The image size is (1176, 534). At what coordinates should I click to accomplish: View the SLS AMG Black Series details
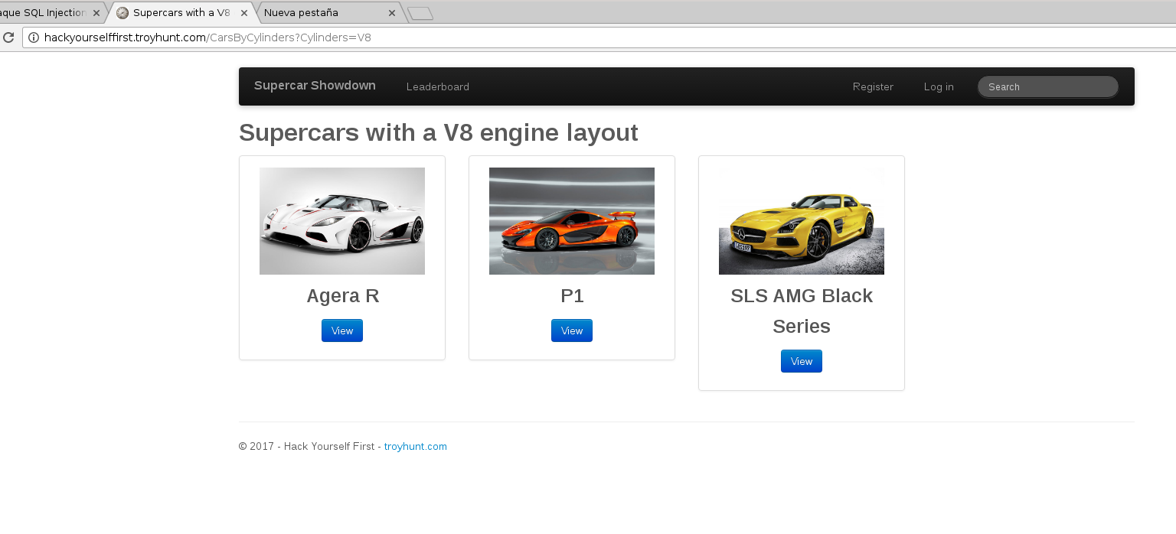(802, 361)
